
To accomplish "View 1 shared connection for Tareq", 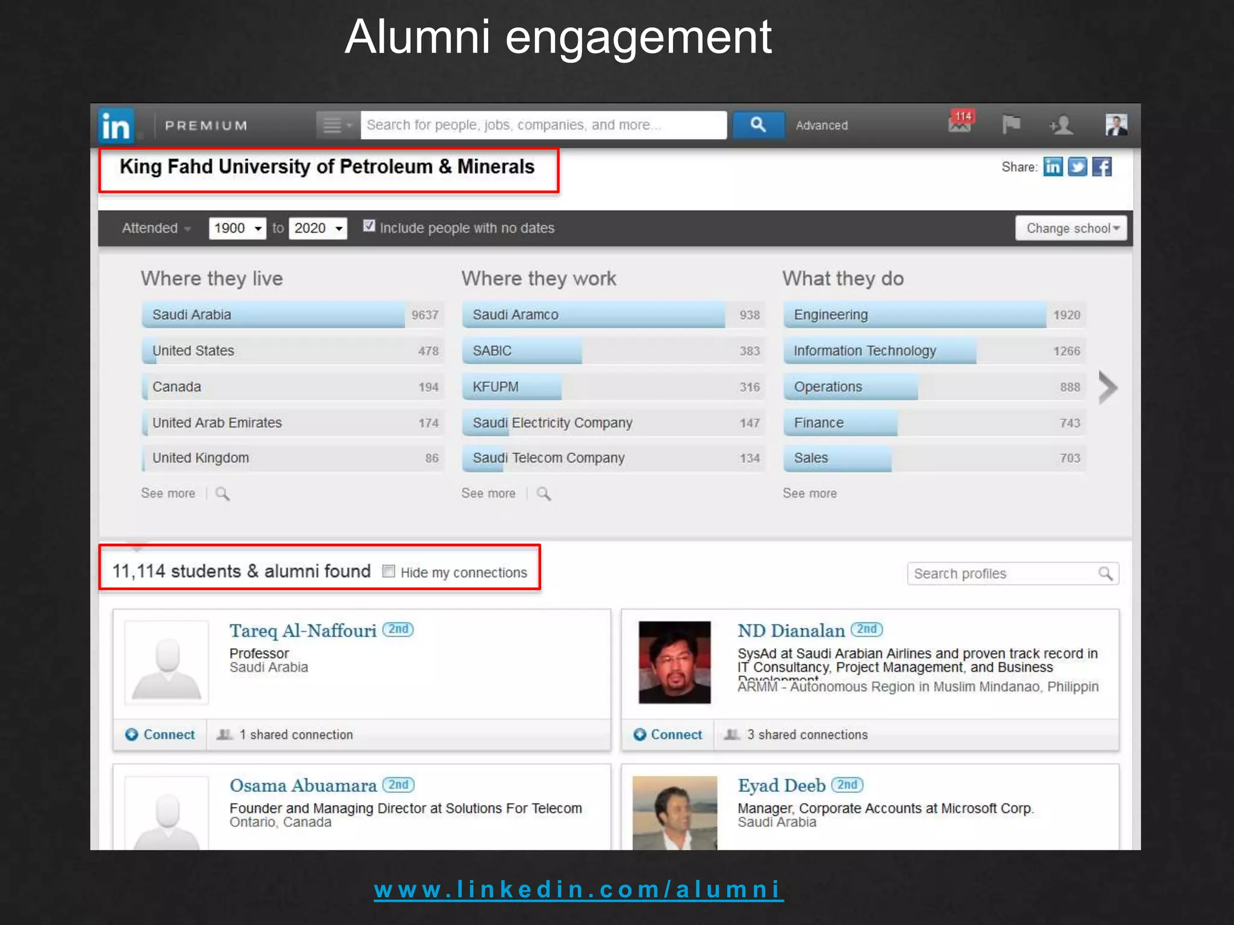I will click(x=296, y=735).
